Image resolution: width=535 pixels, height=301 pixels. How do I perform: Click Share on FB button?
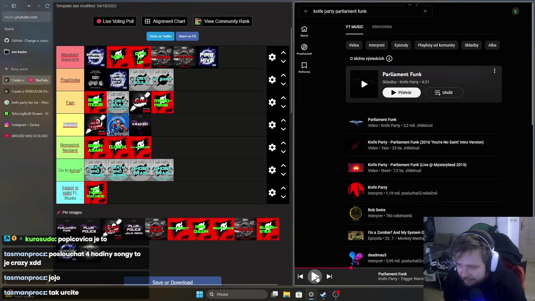pos(187,36)
